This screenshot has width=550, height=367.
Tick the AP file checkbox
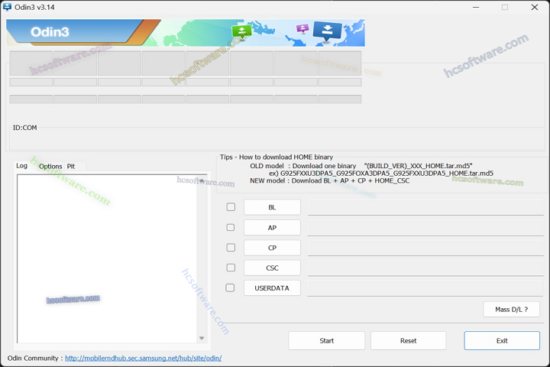click(231, 228)
